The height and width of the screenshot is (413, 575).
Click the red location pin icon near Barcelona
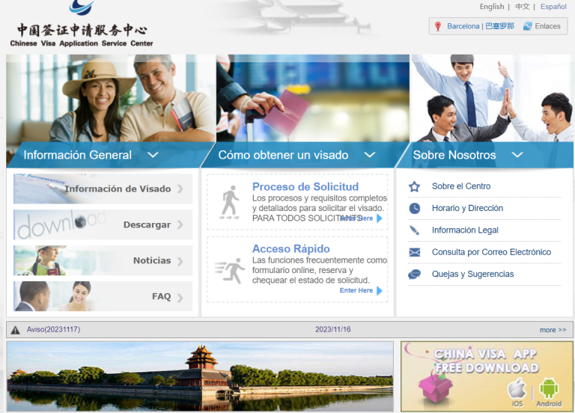(438, 26)
